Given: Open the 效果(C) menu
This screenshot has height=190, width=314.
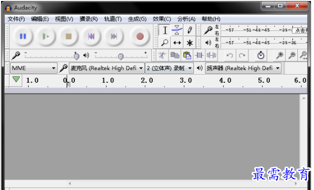Looking at the screenshot, I should 162,19.
